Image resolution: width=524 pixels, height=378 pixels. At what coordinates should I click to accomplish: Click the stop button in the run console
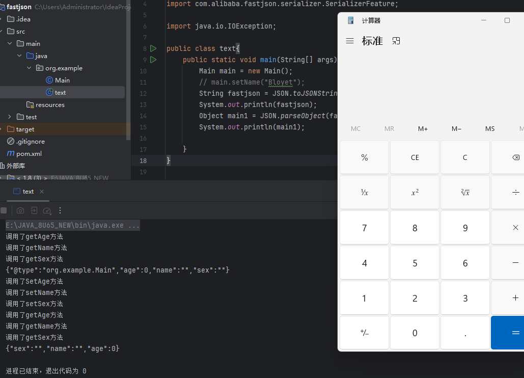pos(4,210)
